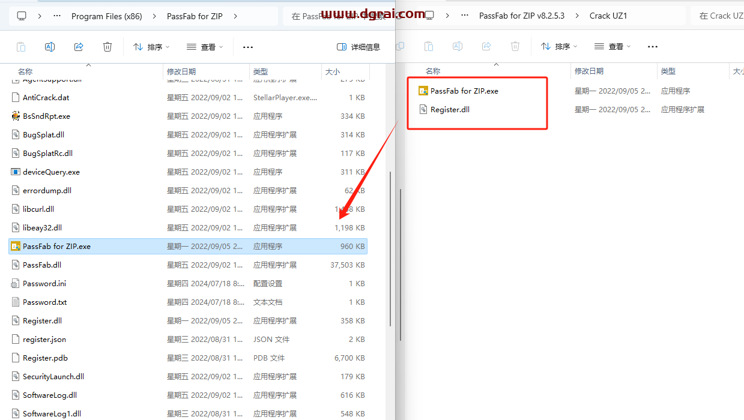The width and height of the screenshot is (744, 420).
Task: Sort by 类型 column header in left window
Action: [261, 71]
